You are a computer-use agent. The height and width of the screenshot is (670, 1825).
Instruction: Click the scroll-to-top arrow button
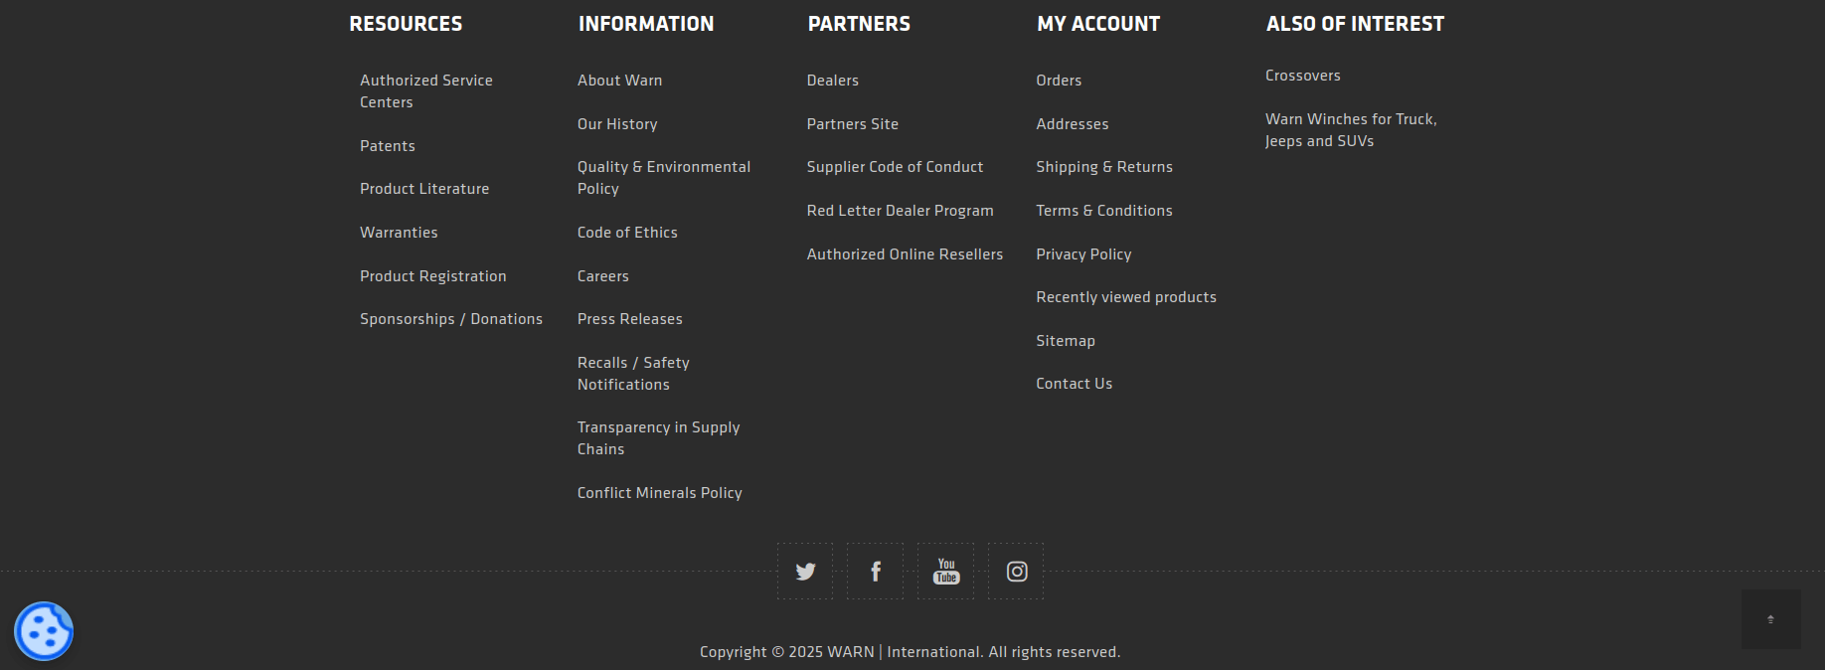point(1770,619)
